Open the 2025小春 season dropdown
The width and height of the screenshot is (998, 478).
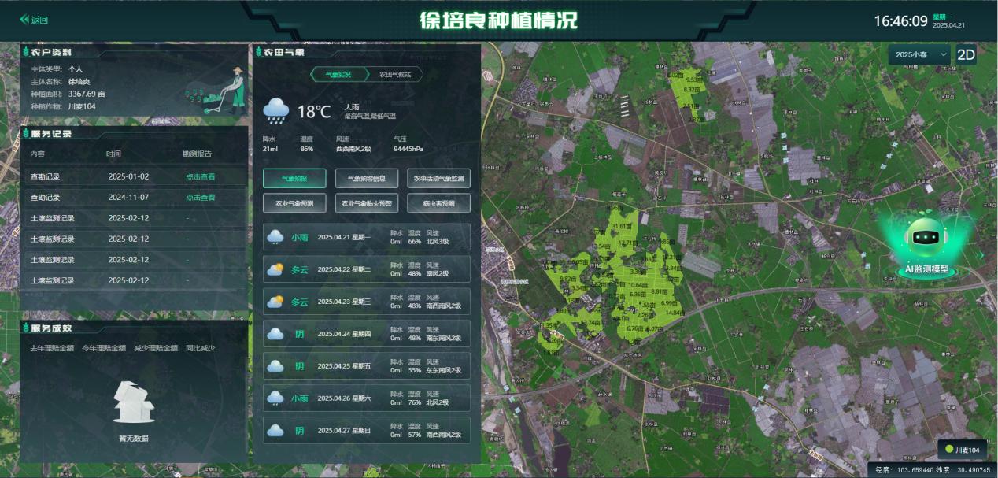point(920,54)
